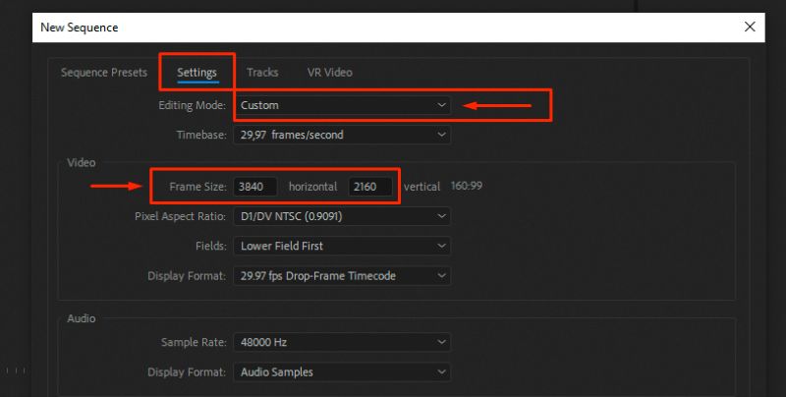Click the vertical frame size field showing 2160
Viewport: 786px width, 397px height.
pos(371,186)
